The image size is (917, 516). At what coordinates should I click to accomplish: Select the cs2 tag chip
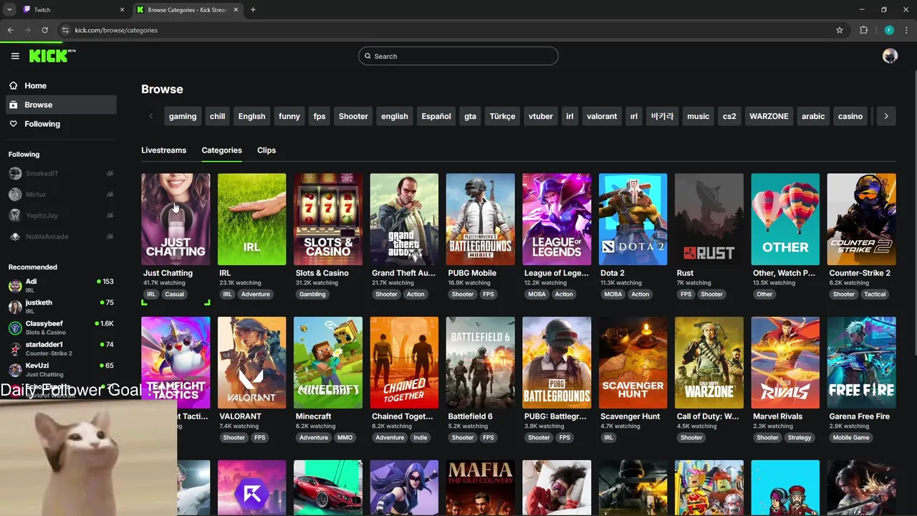[x=729, y=116]
